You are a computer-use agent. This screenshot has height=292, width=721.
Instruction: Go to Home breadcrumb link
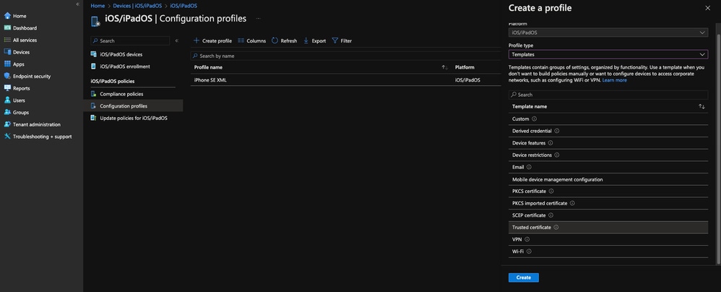click(x=98, y=6)
